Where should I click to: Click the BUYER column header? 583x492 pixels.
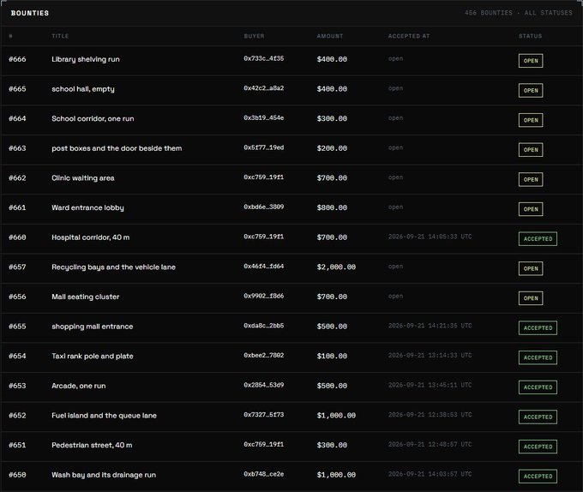[x=254, y=36]
